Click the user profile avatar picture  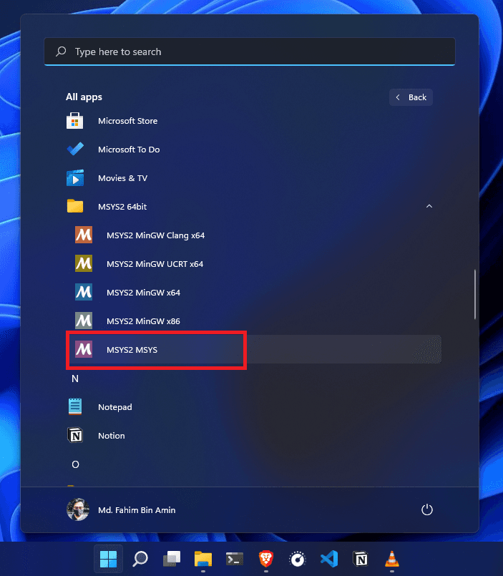[78, 509]
